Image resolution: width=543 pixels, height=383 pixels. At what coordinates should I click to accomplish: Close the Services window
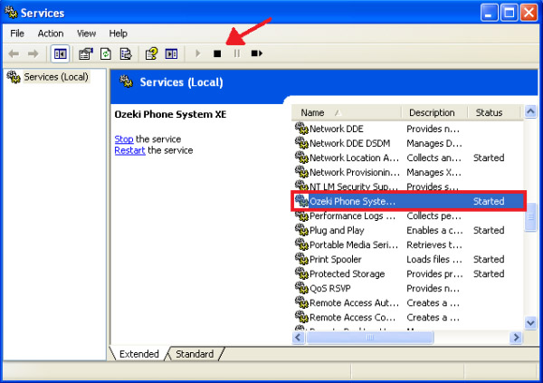(x=529, y=13)
